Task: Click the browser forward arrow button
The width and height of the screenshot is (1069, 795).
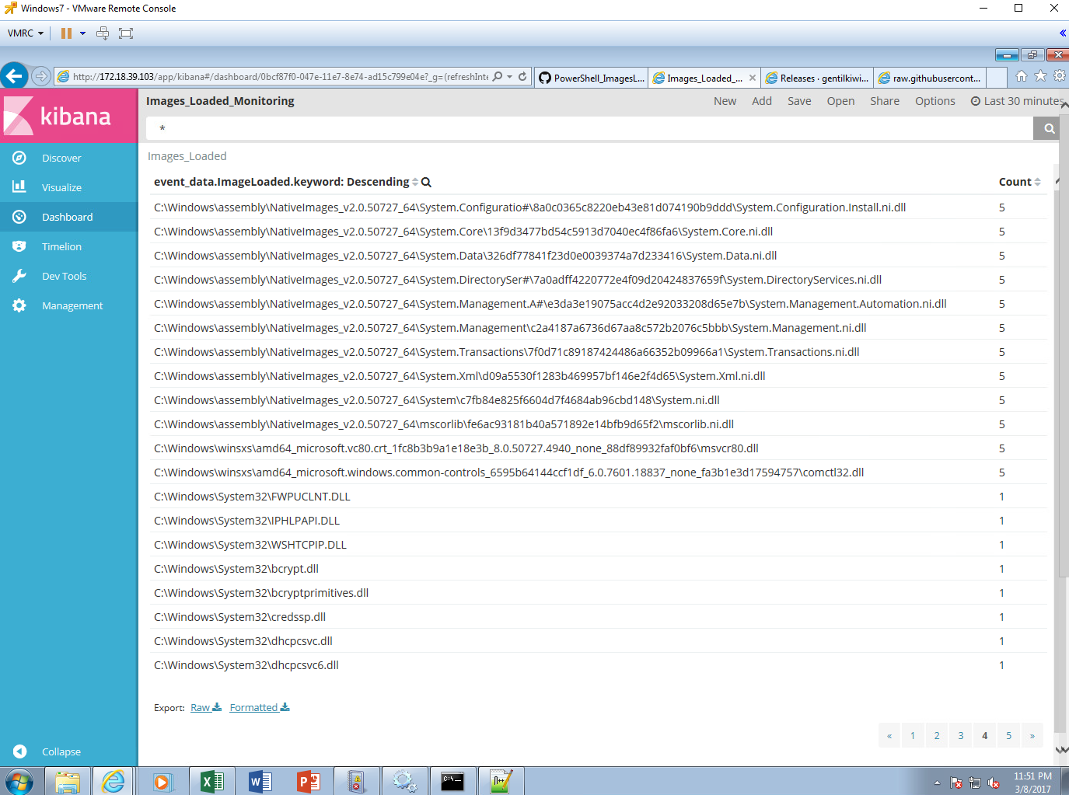Action: [x=41, y=76]
